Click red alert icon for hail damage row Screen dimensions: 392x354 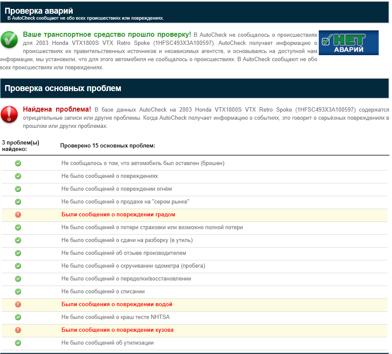click(x=18, y=215)
